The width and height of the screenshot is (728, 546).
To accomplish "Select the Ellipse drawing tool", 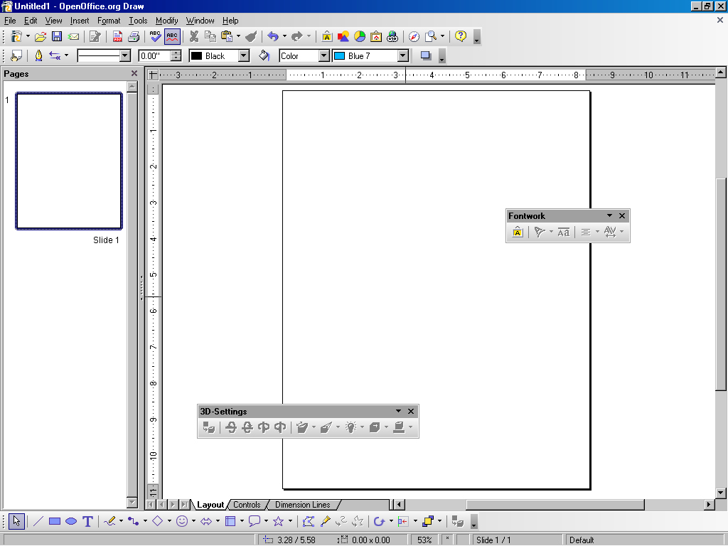I will (x=71, y=521).
